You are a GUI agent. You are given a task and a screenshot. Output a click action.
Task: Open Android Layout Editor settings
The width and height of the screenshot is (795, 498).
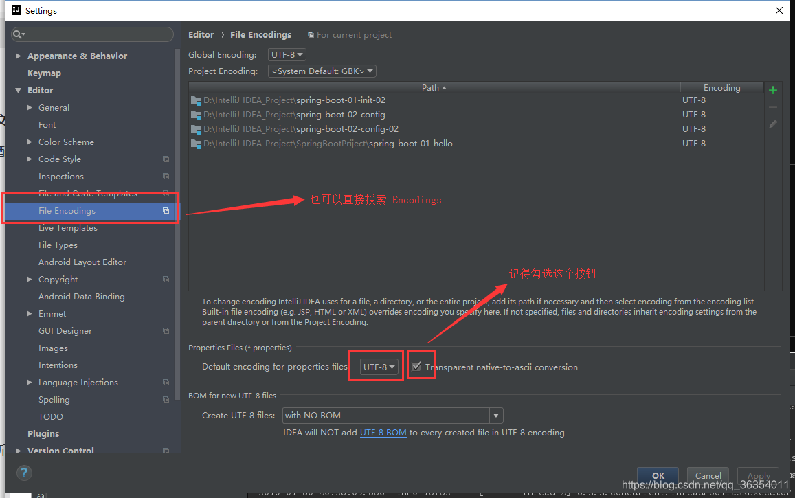tap(82, 262)
